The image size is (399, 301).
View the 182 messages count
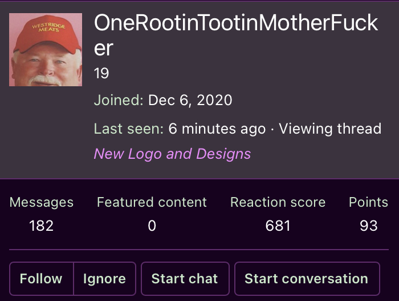coord(41,226)
